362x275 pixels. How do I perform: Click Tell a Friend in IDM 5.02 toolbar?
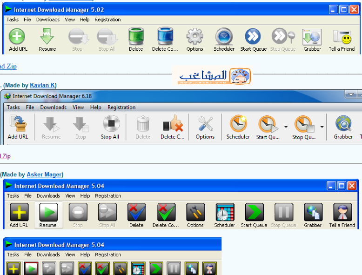[x=342, y=40]
